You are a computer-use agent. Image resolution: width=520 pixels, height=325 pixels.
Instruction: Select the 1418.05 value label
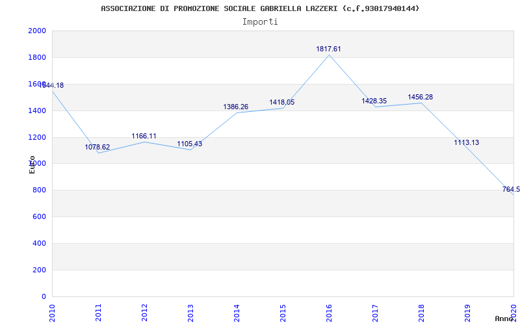[x=282, y=102]
